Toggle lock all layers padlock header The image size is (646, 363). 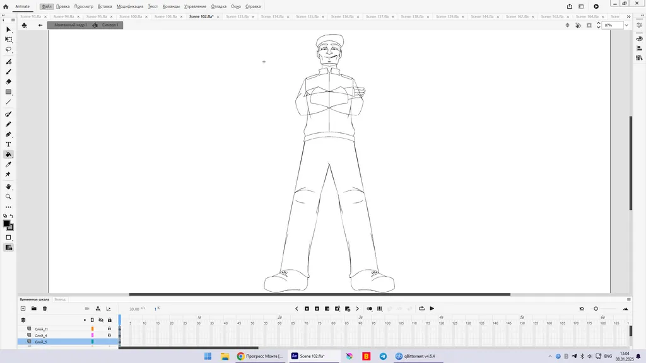pyautogui.click(x=109, y=320)
